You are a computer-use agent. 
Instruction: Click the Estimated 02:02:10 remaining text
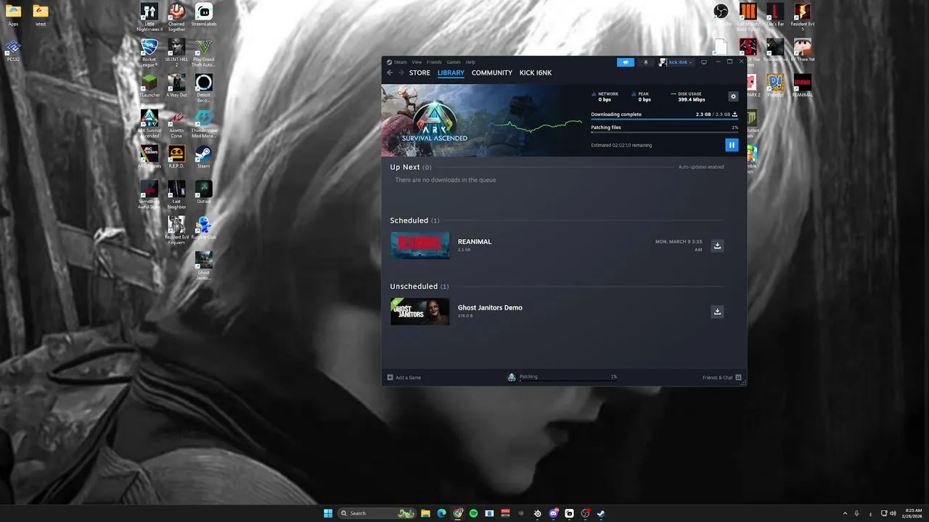(621, 145)
